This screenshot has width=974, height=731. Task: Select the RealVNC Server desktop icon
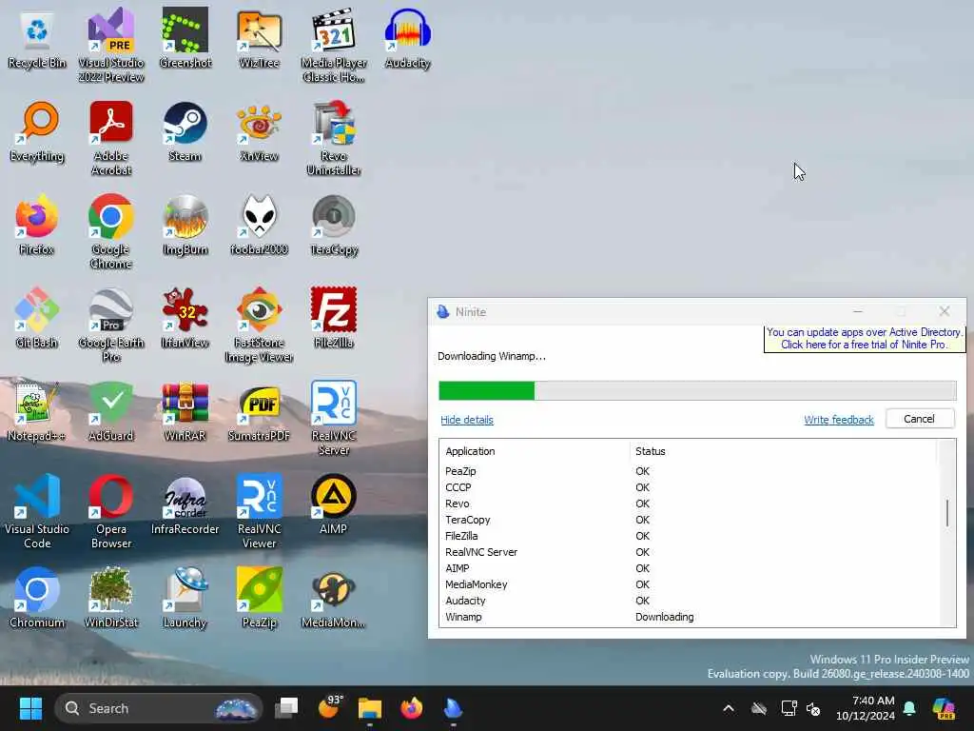334,418
